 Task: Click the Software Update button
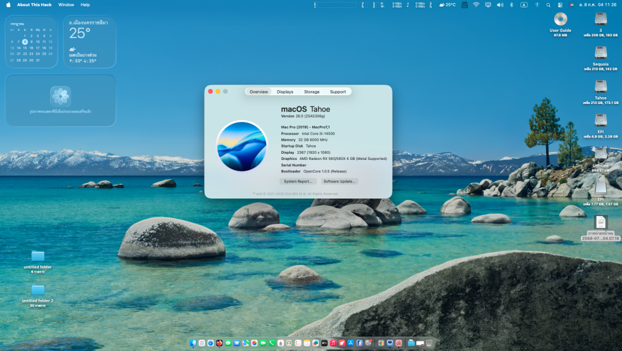point(339,182)
